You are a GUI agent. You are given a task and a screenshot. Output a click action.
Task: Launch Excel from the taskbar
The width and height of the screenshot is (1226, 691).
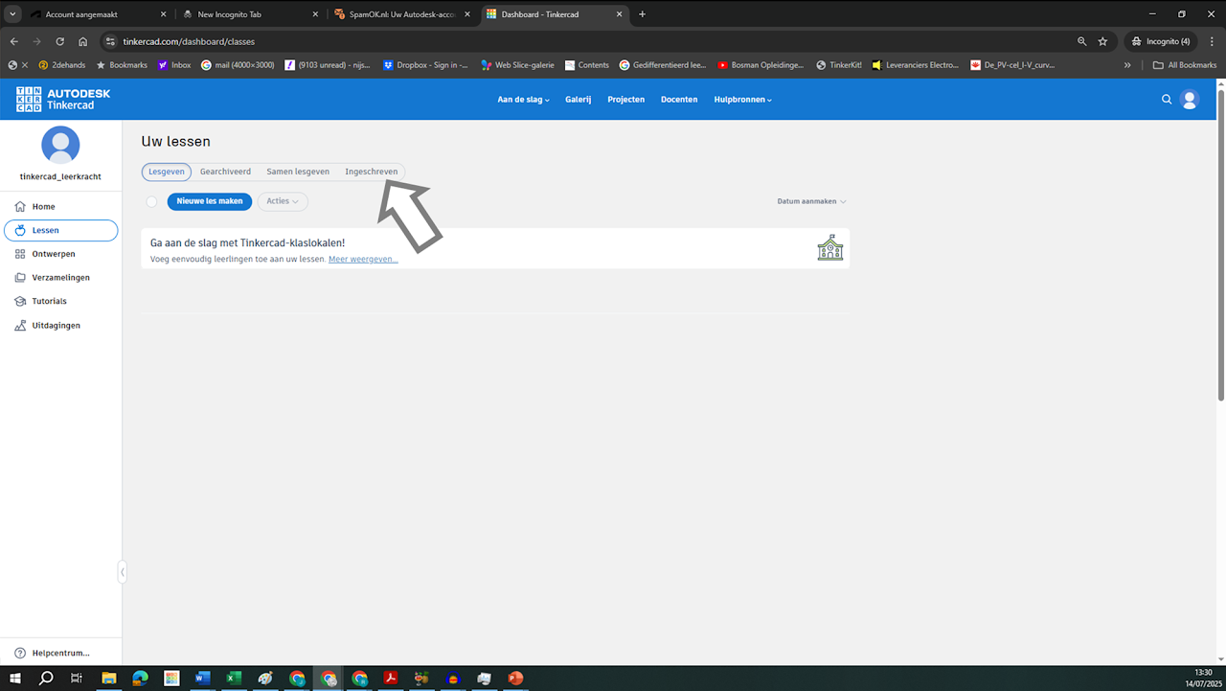pos(234,679)
